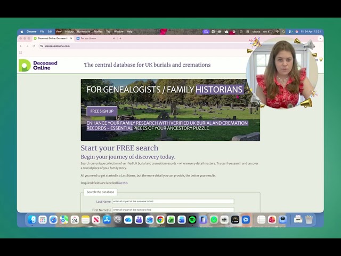
Task: Open the Help menu
Action: click(x=129, y=31)
